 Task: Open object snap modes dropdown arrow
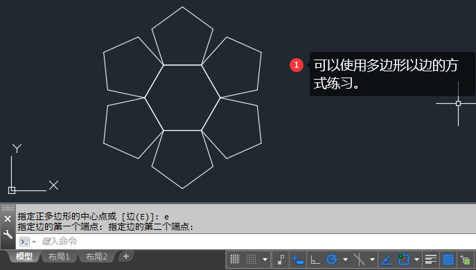coord(416,260)
